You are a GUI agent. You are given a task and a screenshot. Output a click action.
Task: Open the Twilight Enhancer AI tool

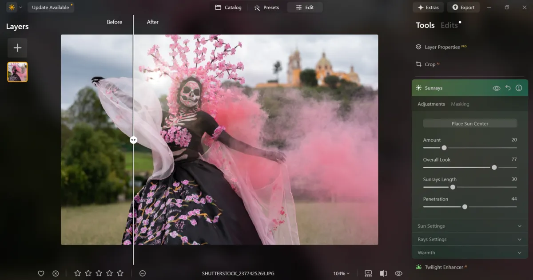click(445, 267)
